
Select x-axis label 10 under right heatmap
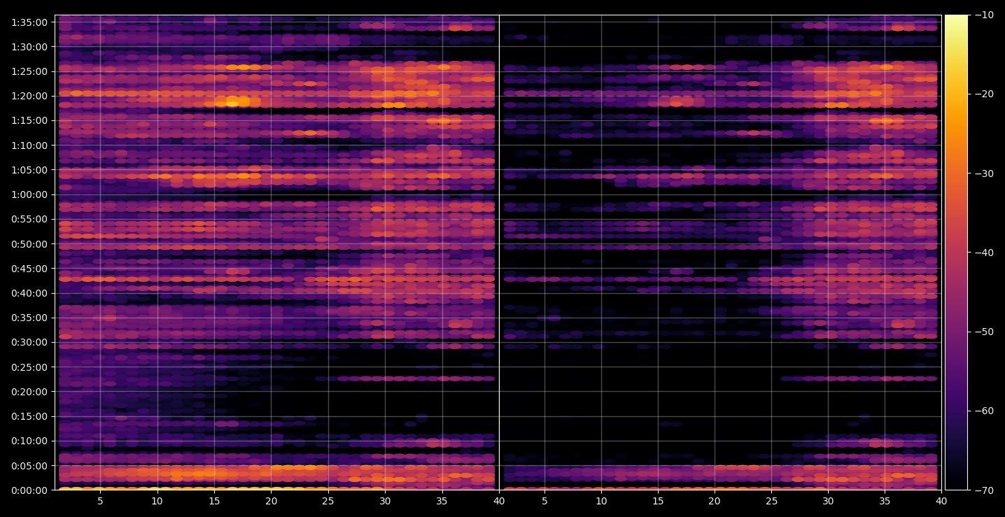600,501
